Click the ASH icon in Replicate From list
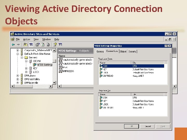187x140 pixels. coord(101,66)
